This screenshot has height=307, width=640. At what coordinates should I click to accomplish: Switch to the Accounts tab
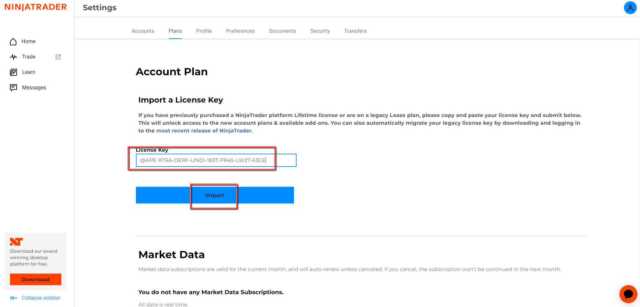click(x=143, y=31)
